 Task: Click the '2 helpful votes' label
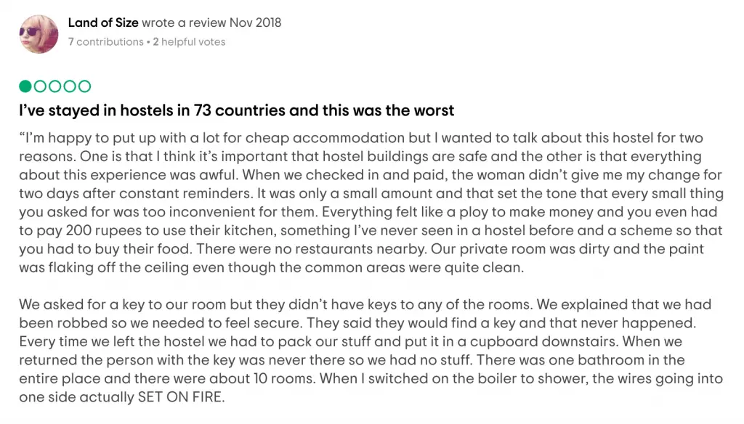coord(189,41)
